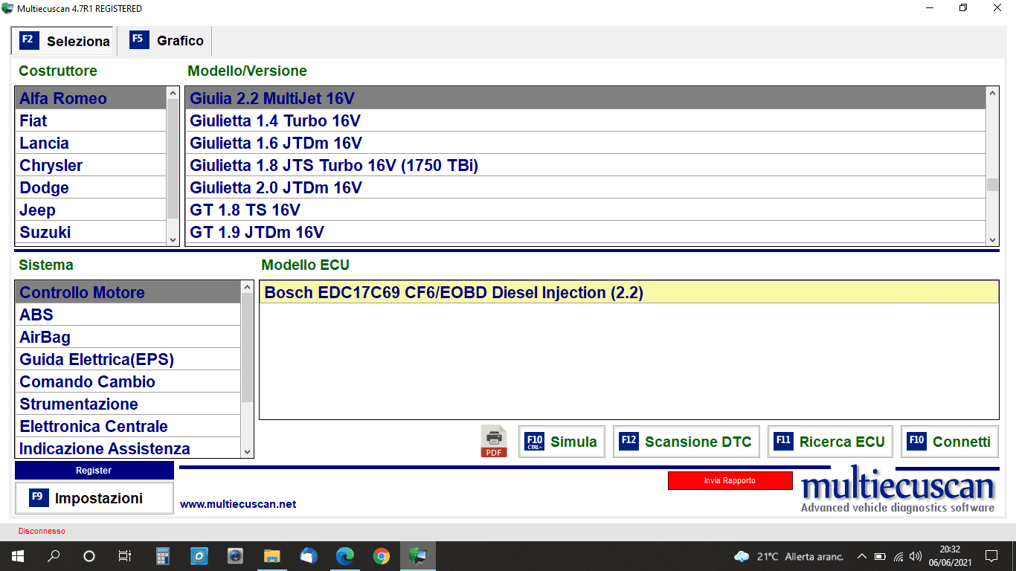Select Elettronica Centrale system

pyautogui.click(x=128, y=426)
